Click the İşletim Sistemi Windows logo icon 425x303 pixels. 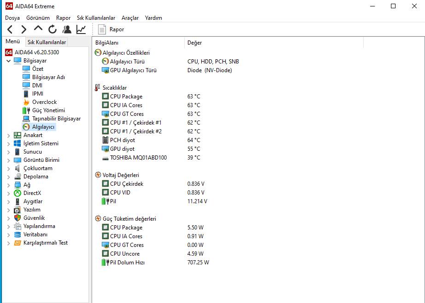click(x=17, y=143)
